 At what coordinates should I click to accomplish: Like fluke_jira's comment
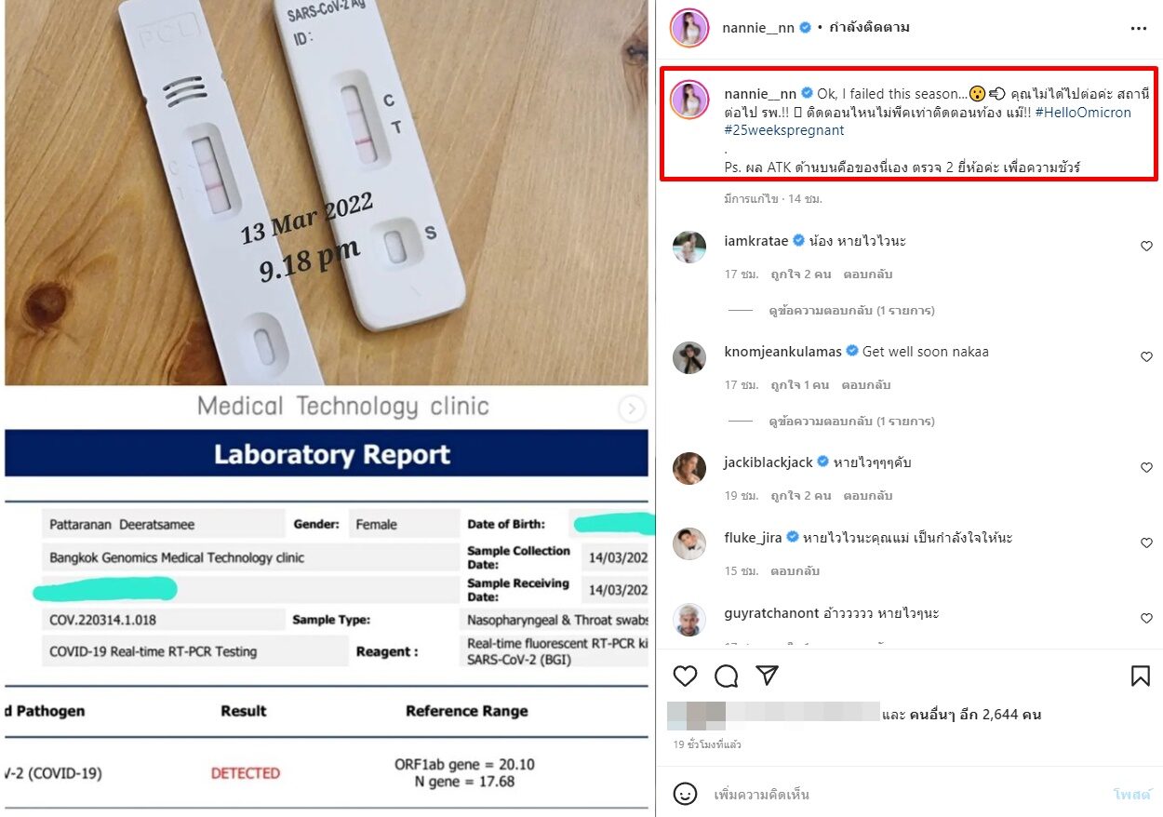tap(1146, 543)
